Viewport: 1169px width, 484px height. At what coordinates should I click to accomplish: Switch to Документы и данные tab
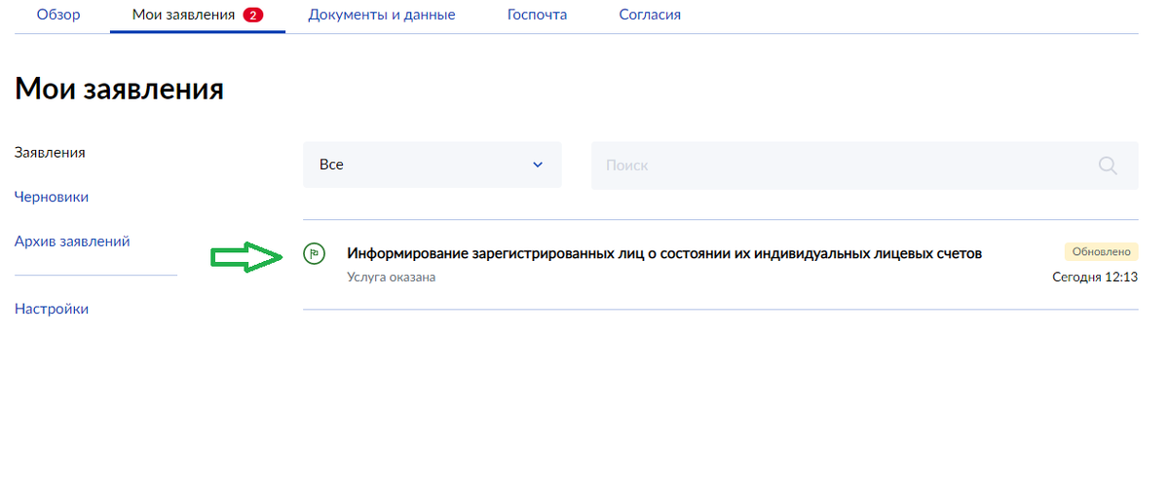(x=382, y=15)
